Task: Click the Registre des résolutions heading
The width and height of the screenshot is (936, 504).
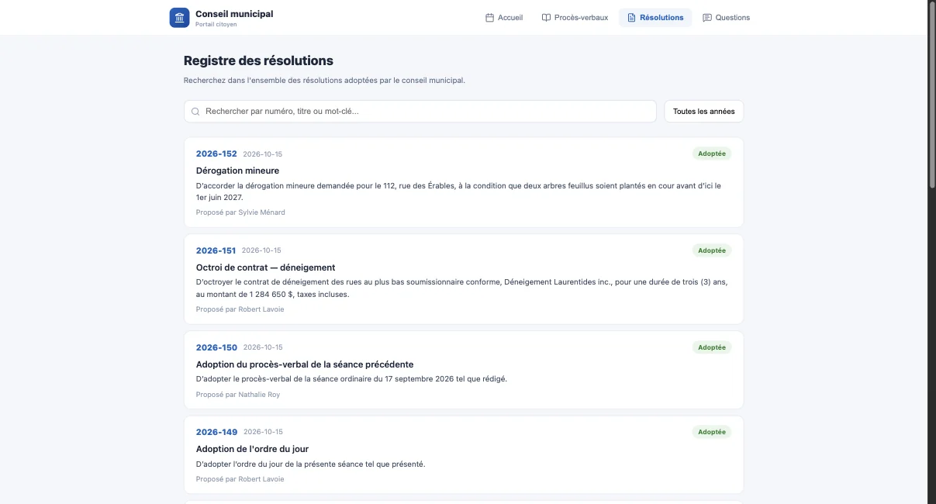Action: pyautogui.click(x=258, y=60)
